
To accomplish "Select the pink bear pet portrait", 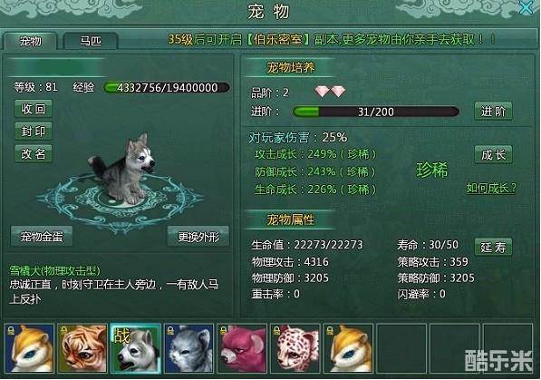I will click(242, 348).
